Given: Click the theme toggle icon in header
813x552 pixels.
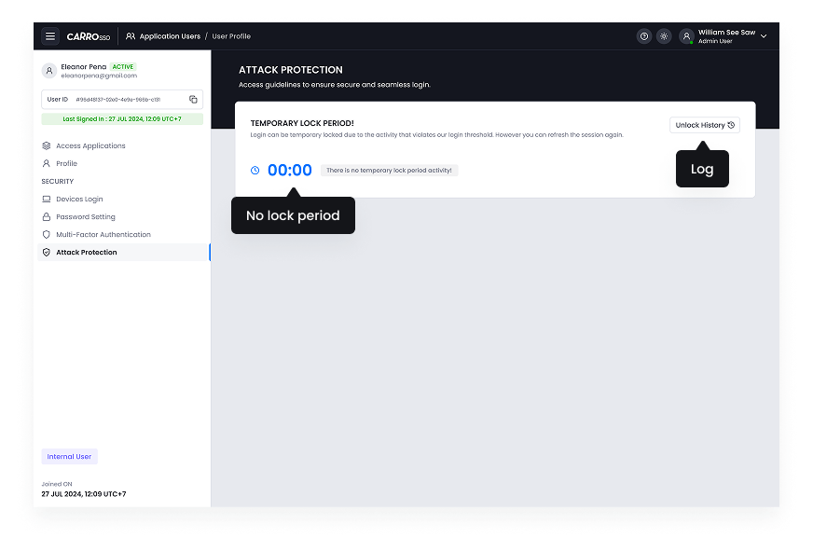Looking at the screenshot, I should pos(664,35).
